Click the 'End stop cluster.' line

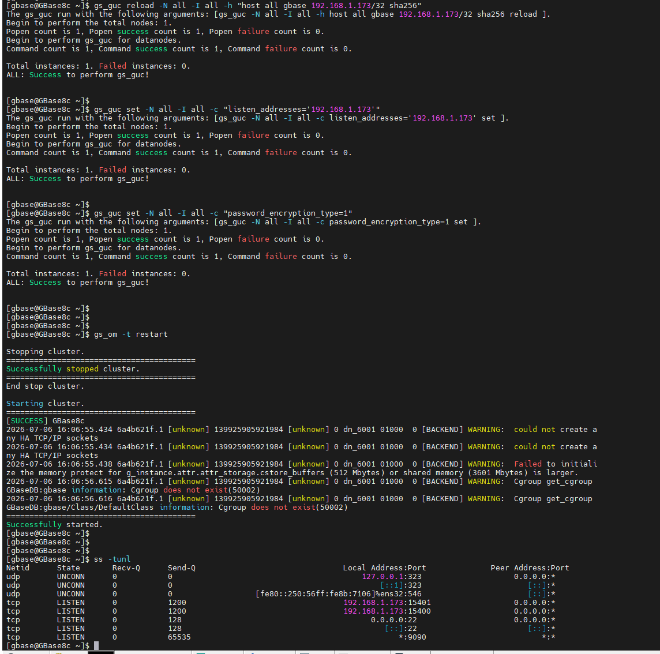pos(45,386)
